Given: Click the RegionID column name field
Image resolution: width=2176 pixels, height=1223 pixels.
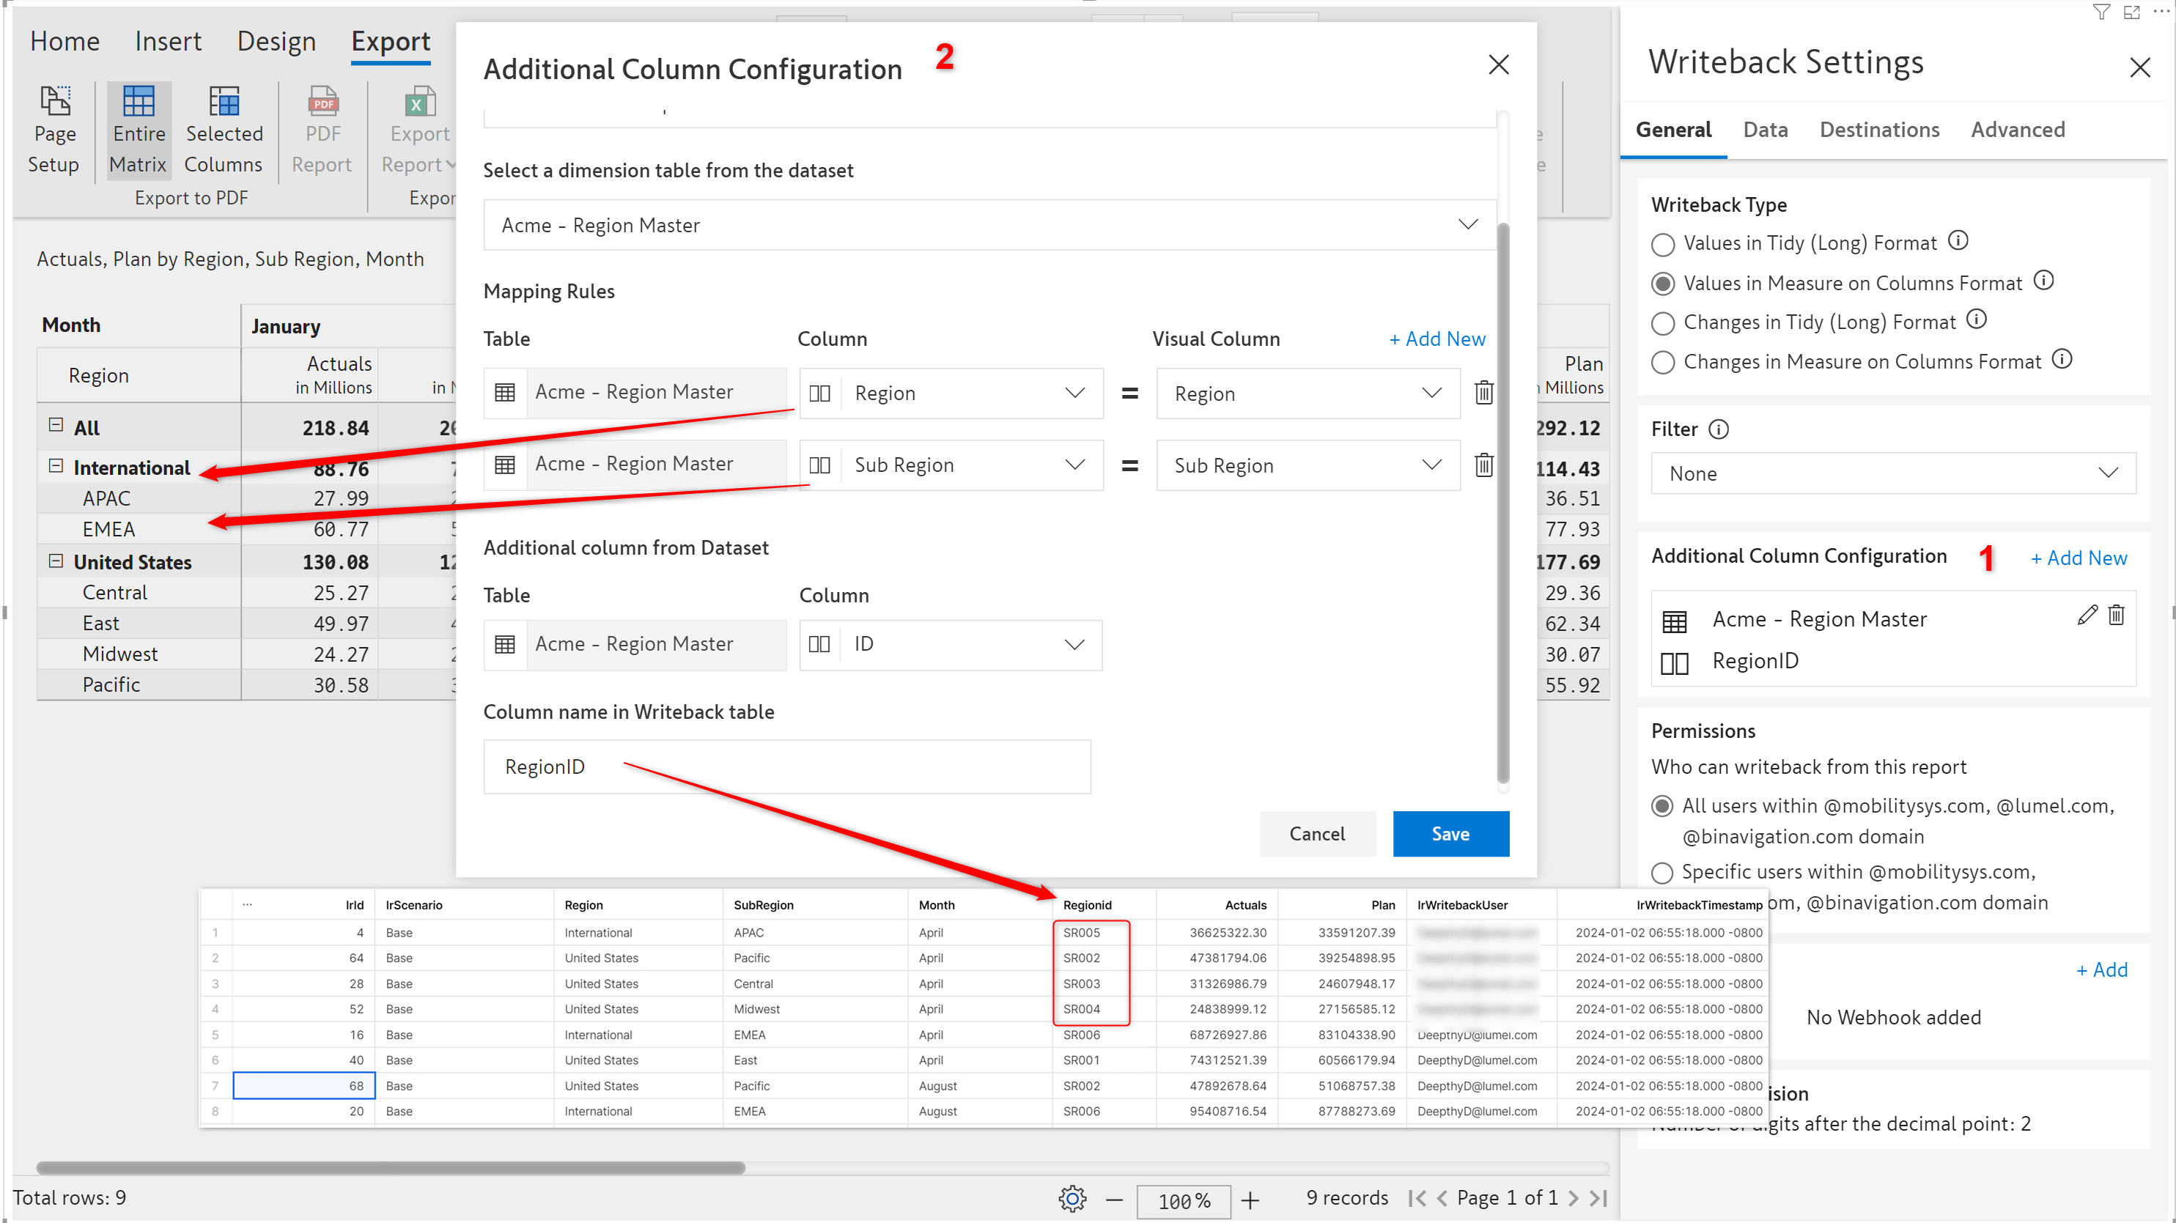Looking at the screenshot, I should tap(786, 767).
